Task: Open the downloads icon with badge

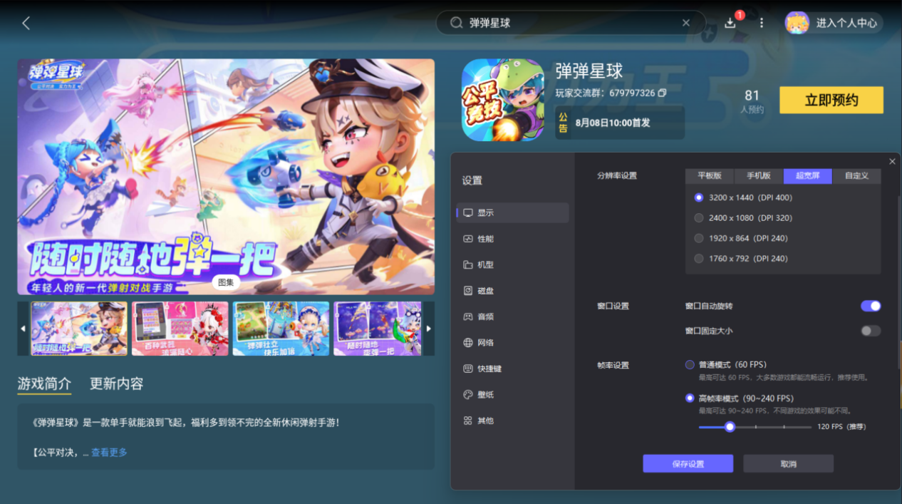Action: tap(731, 22)
